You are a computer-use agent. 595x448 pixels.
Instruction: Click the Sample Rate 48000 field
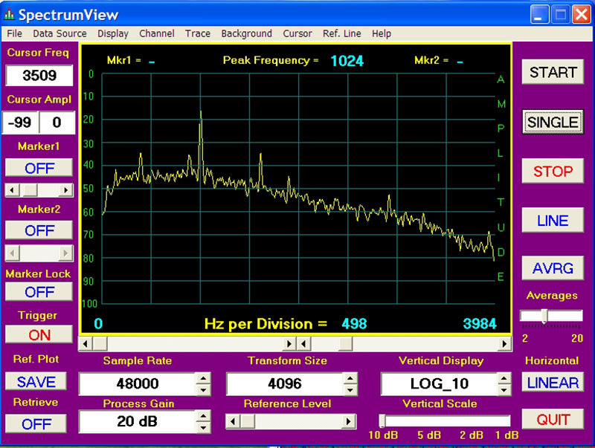click(x=138, y=383)
